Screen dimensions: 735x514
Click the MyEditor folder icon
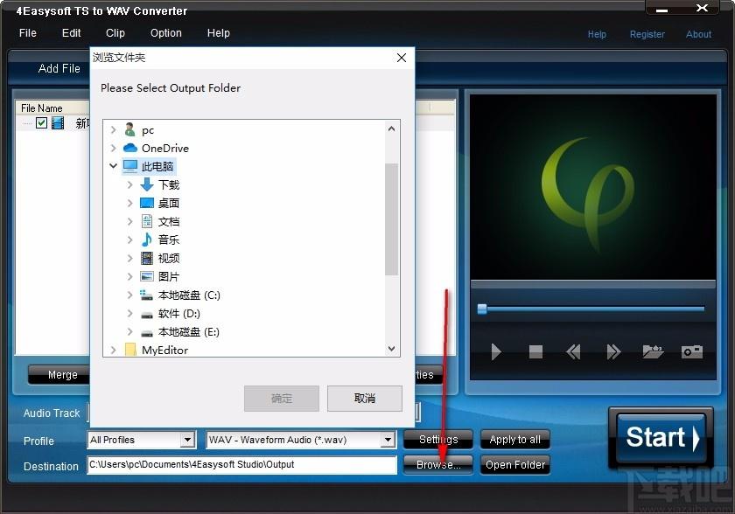coord(130,350)
